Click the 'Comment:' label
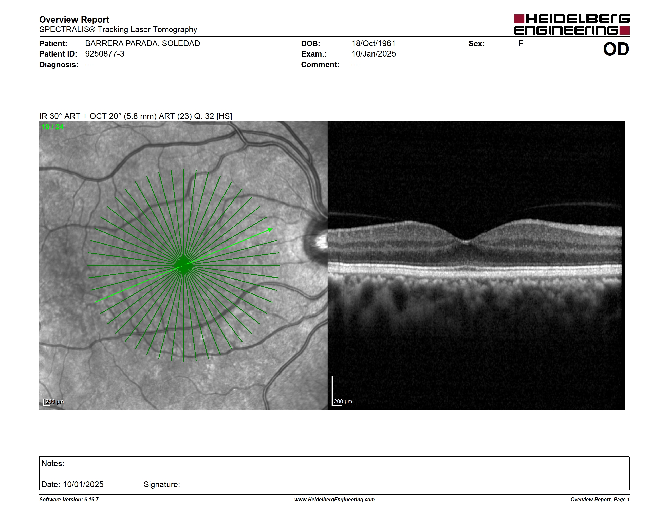669x517 pixels. tap(320, 65)
